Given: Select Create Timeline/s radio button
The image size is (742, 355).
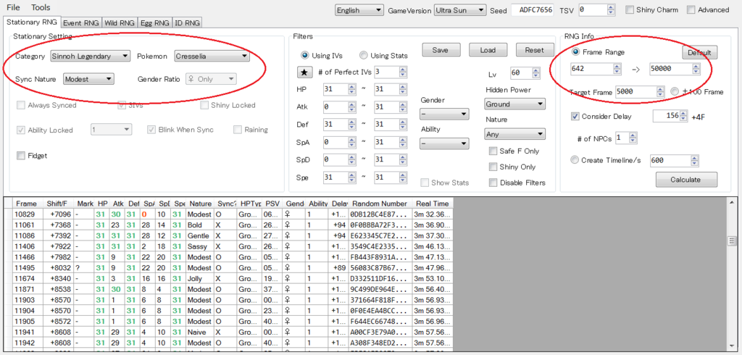Looking at the screenshot, I should [x=575, y=160].
